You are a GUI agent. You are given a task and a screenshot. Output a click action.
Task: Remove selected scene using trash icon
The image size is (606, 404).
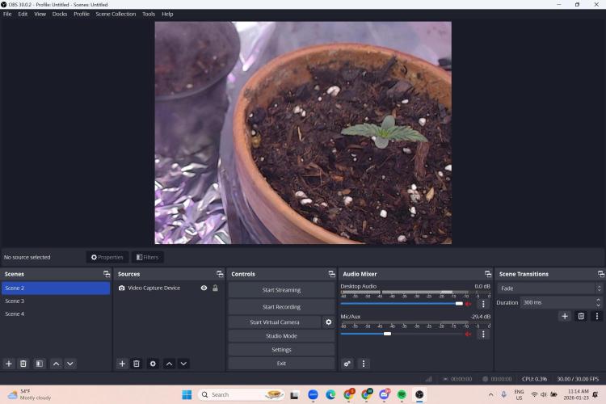click(23, 364)
